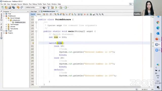The height and width of the screenshot is (91, 162).
Task: Click the Shift Line Right icon
Action: (x=81, y=14)
